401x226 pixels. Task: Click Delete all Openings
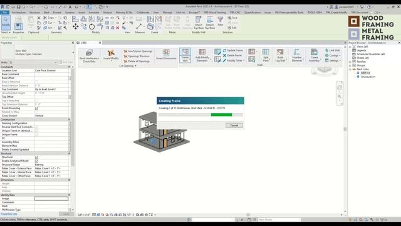137,62
